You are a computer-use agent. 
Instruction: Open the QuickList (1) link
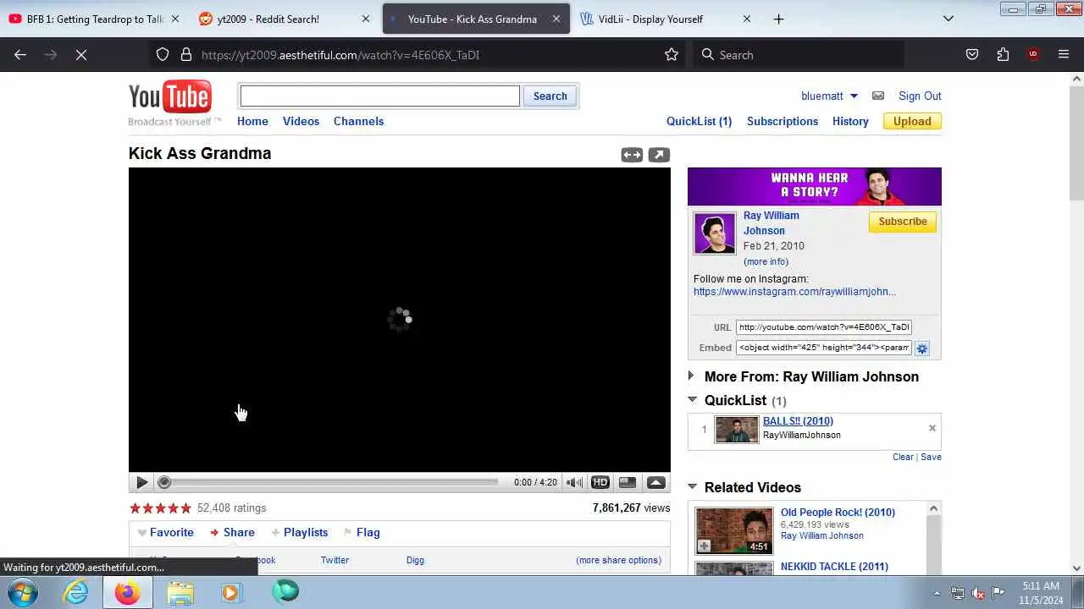click(x=699, y=121)
